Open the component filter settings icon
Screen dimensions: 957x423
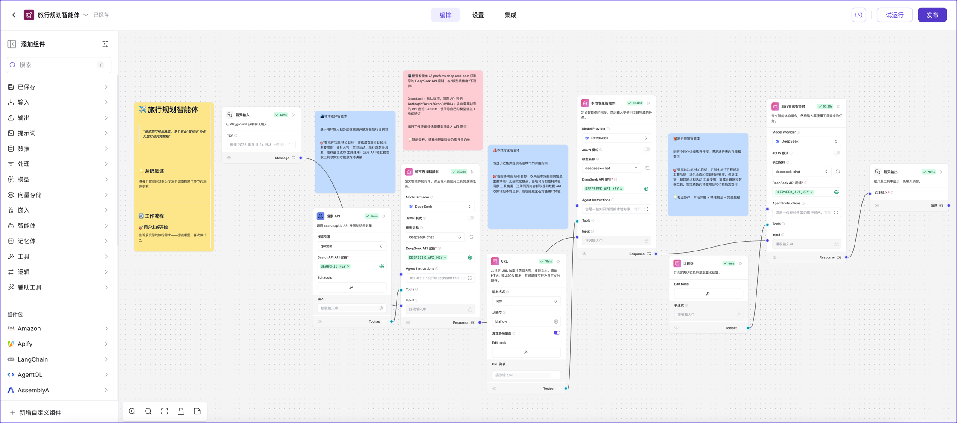105,44
